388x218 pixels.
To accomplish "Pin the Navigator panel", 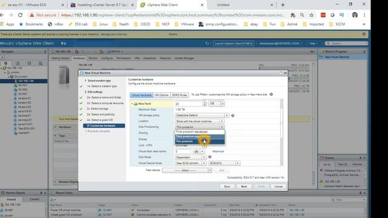I will 45,51.
